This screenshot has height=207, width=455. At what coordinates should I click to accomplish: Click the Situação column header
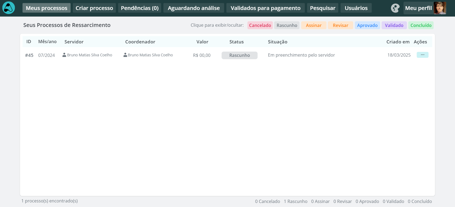(277, 42)
